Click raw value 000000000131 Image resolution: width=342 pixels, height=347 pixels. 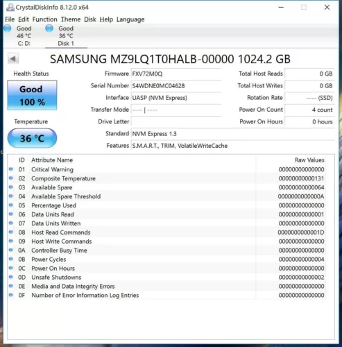tap(301, 178)
